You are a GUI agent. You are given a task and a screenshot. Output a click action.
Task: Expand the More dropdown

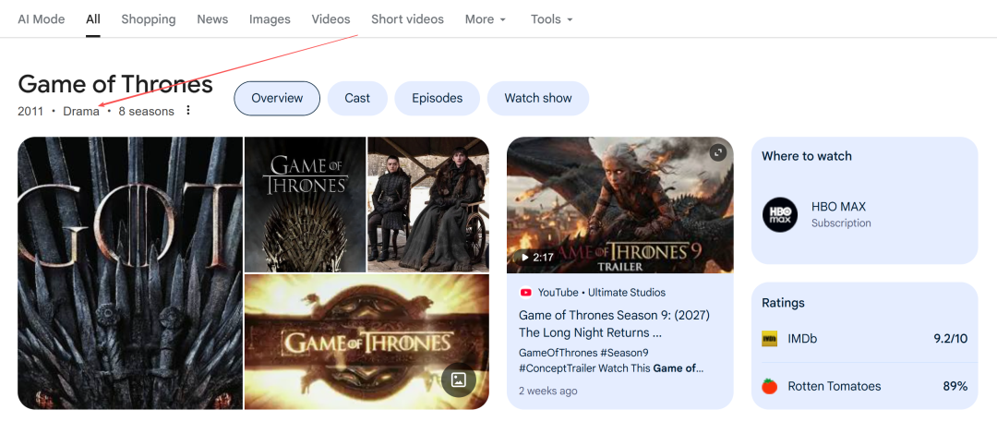click(486, 19)
